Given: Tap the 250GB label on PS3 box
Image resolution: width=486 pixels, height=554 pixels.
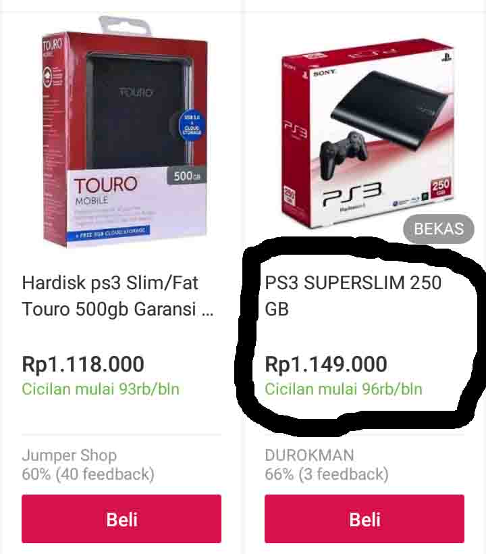Looking at the screenshot, I should (x=441, y=186).
